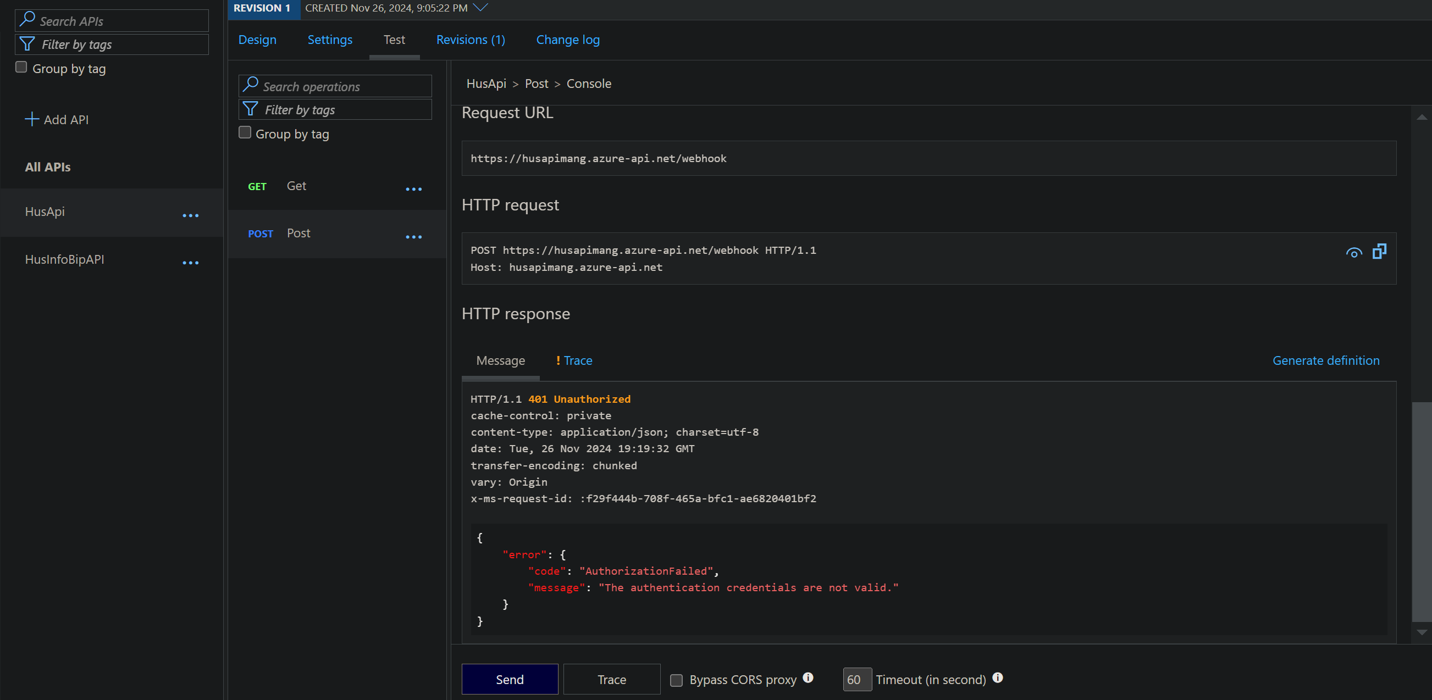The width and height of the screenshot is (1432, 700).
Task: Select the POST Post operation
Action: click(337, 234)
